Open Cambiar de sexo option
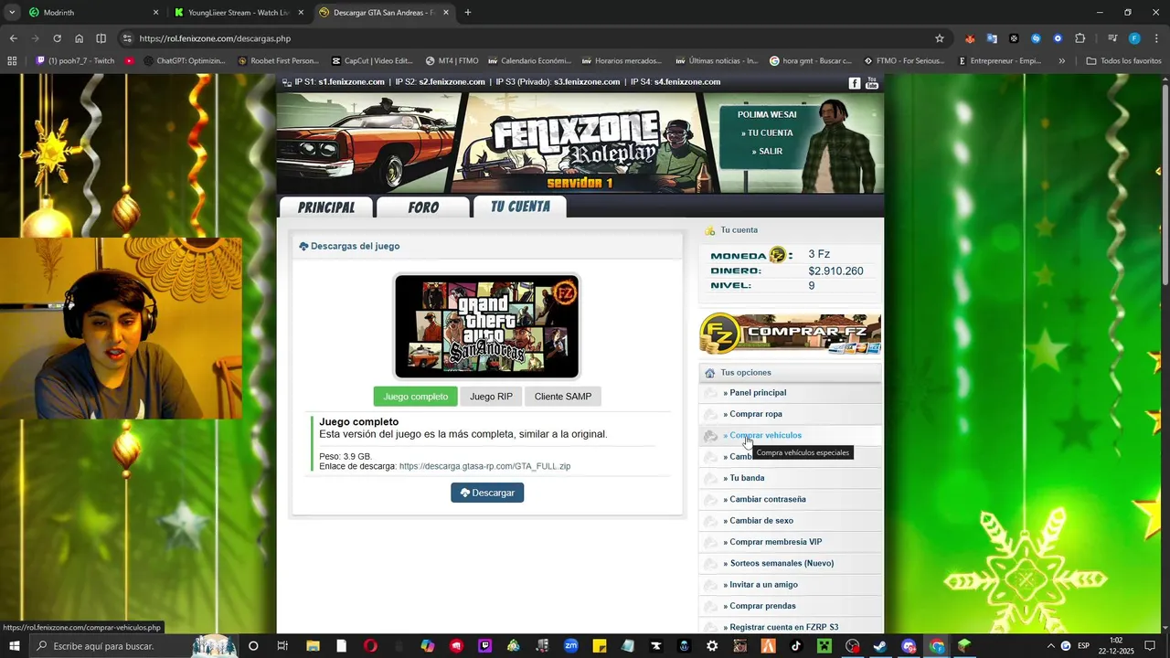Viewport: 1170px width, 658px height. (791, 521)
